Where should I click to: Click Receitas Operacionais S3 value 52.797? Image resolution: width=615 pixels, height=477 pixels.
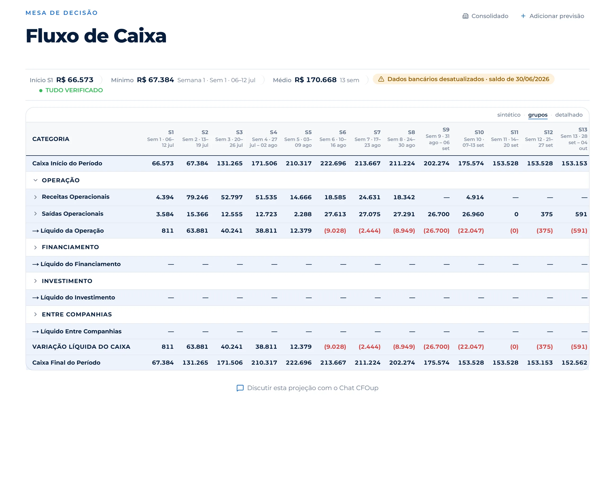point(232,197)
